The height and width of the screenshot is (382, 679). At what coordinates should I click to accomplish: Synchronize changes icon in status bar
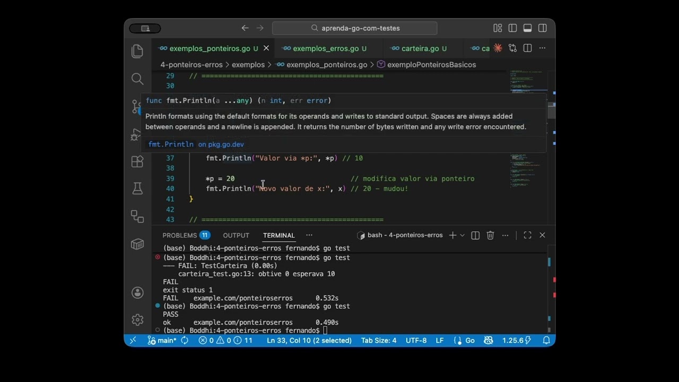click(185, 340)
